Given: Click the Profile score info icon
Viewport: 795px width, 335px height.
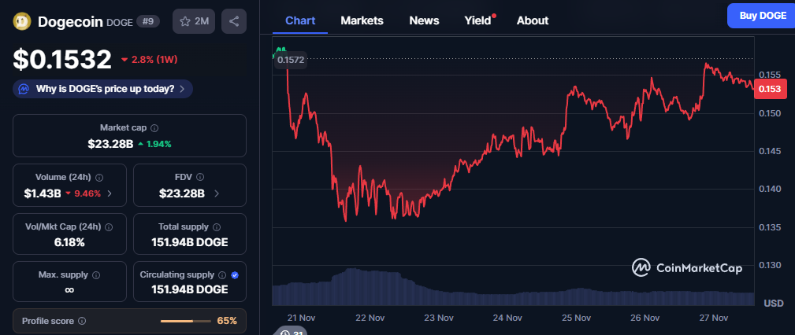Looking at the screenshot, I should 82,321.
